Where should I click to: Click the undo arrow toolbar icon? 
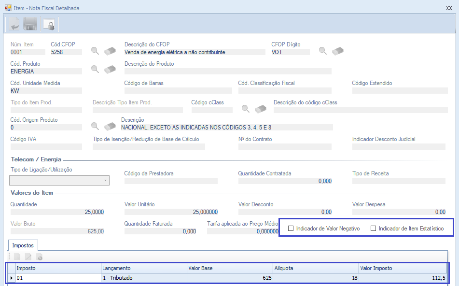click(x=14, y=24)
